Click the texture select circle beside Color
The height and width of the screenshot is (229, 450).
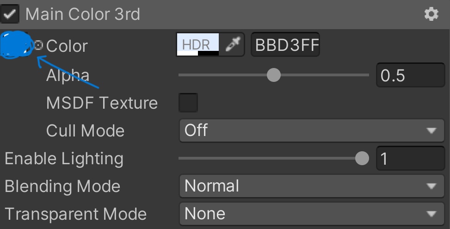click(x=39, y=45)
